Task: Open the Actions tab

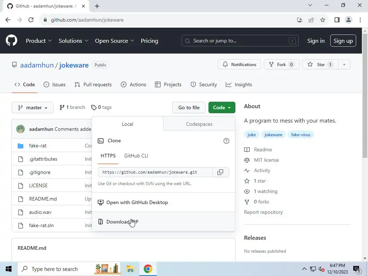Action: [x=133, y=84]
